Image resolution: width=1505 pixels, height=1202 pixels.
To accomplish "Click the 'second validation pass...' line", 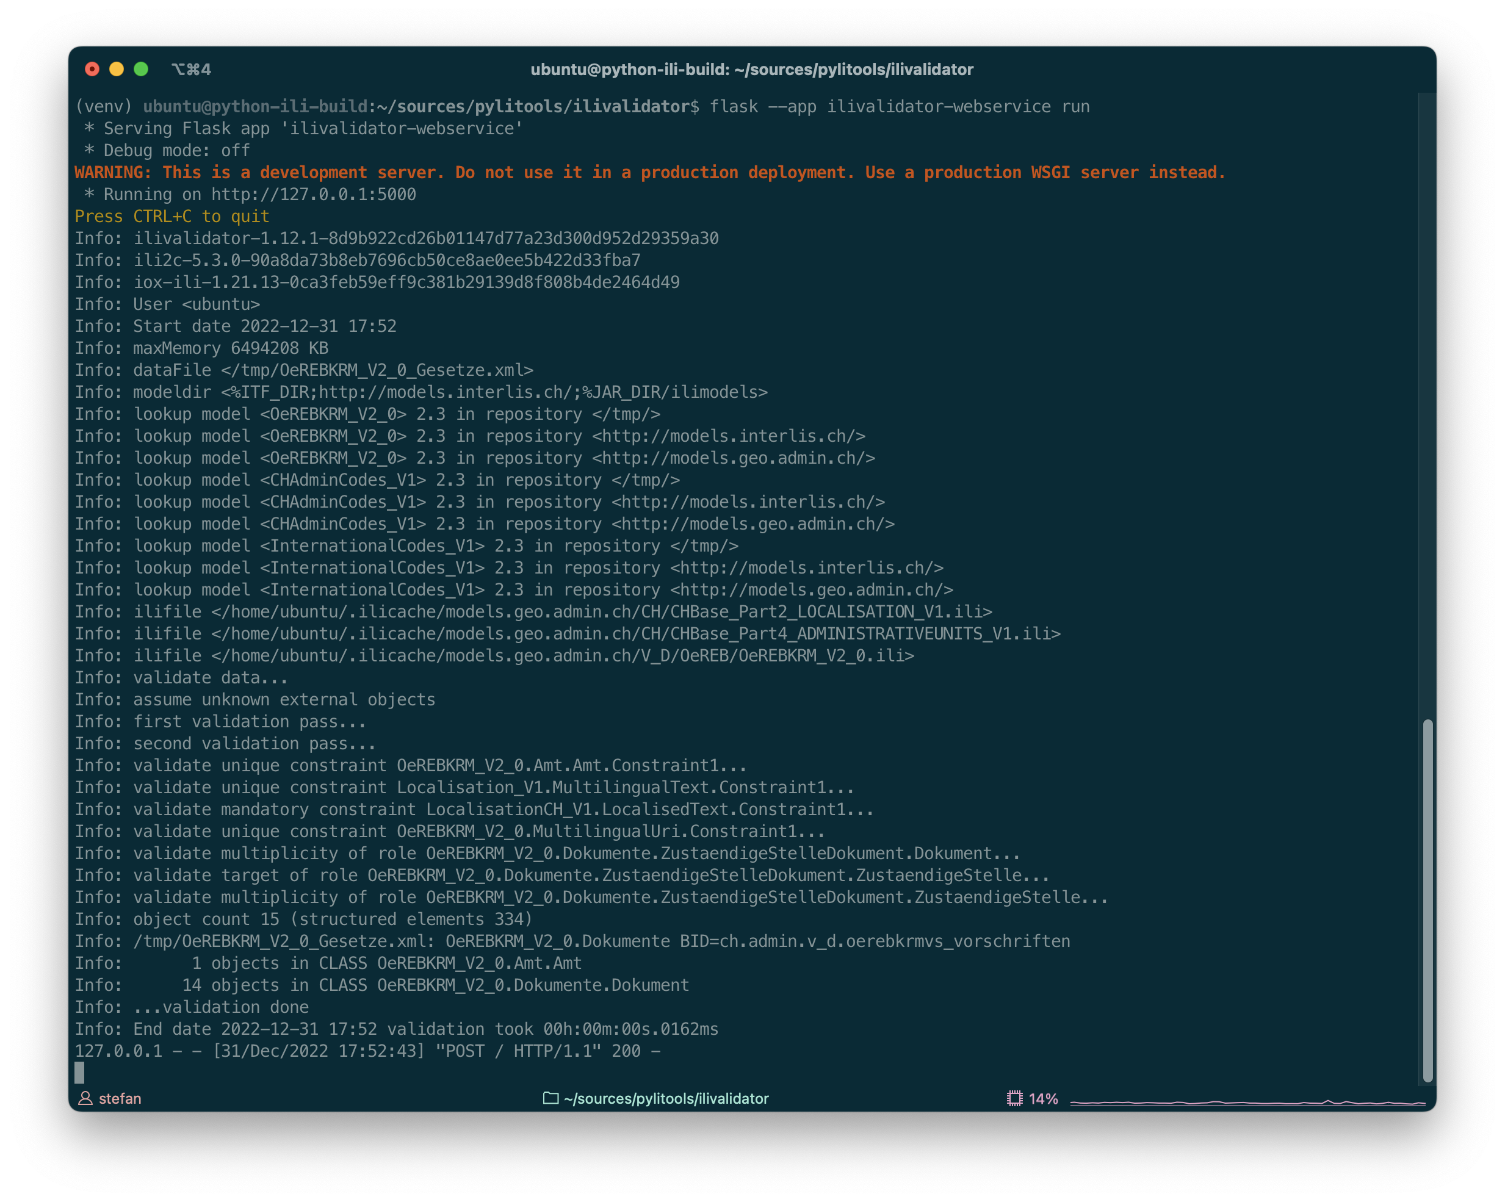I will pyautogui.click(x=225, y=744).
